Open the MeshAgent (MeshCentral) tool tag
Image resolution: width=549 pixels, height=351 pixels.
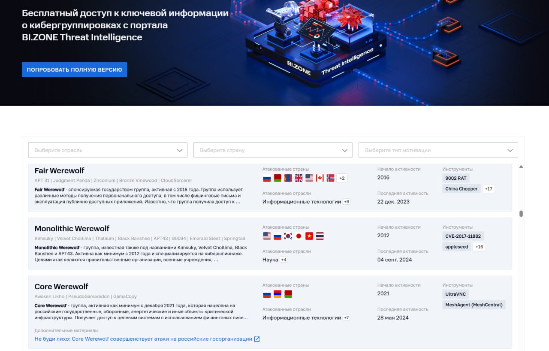pos(474,305)
